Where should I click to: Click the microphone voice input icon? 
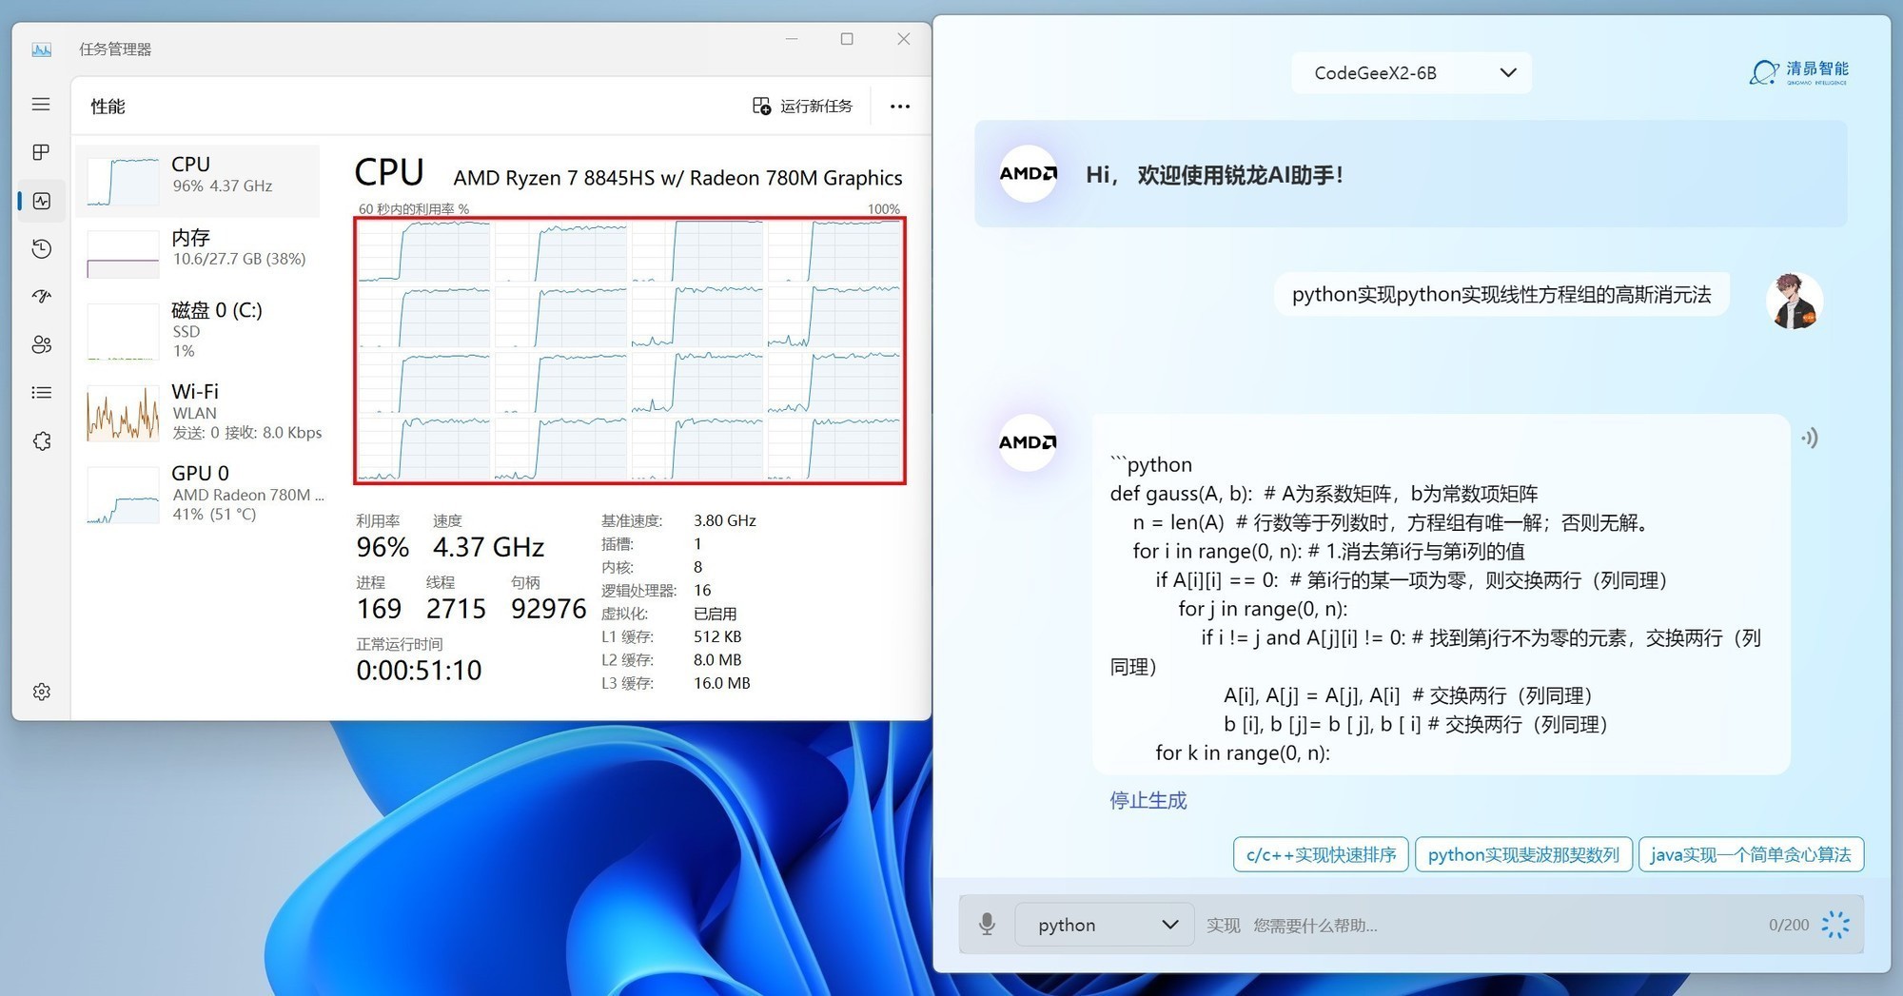click(987, 924)
